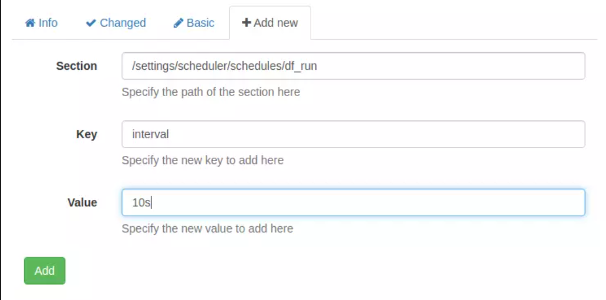Go to the Basic tab
Viewport: 606px width, 300px height.
(194, 23)
